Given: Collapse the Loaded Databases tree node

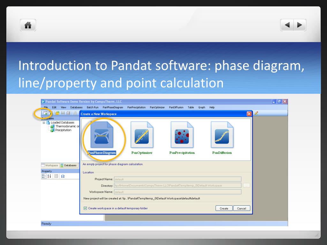Looking at the screenshot, I should click(x=44, y=123).
